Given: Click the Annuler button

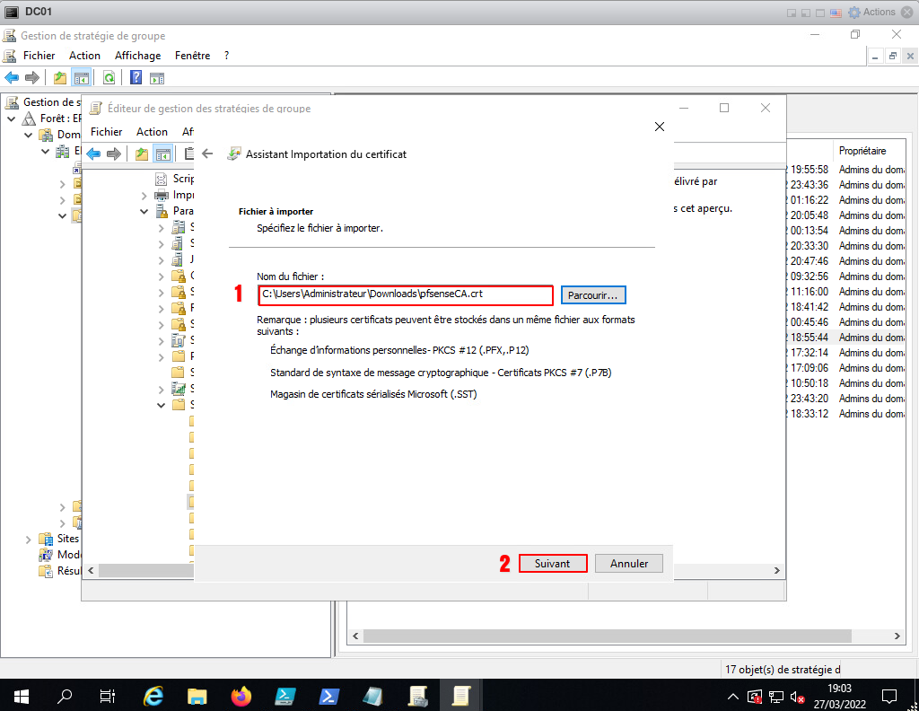Looking at the screenshot, I should (x=628, y=564).
